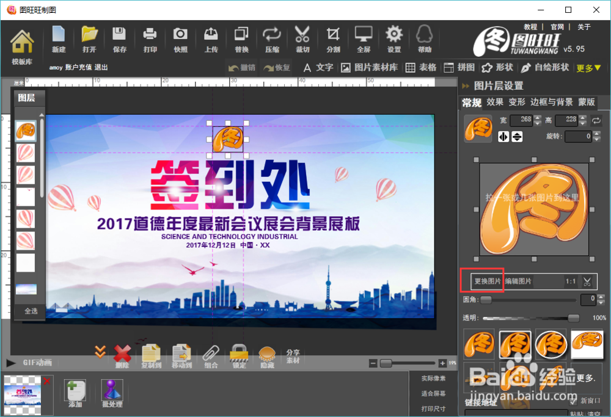Flip the image vertically
This screenshot has height=417, width=611.
tap(517, 137)
